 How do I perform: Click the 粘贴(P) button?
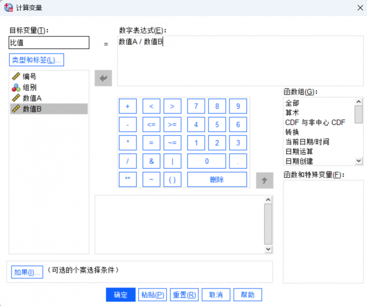coord(152,295)
